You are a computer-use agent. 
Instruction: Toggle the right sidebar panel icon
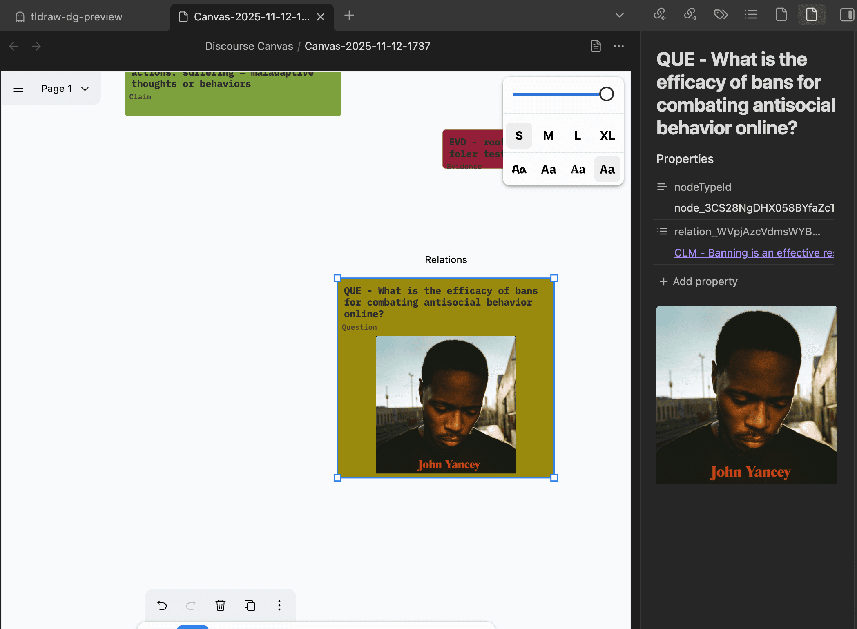coord(847,15)
